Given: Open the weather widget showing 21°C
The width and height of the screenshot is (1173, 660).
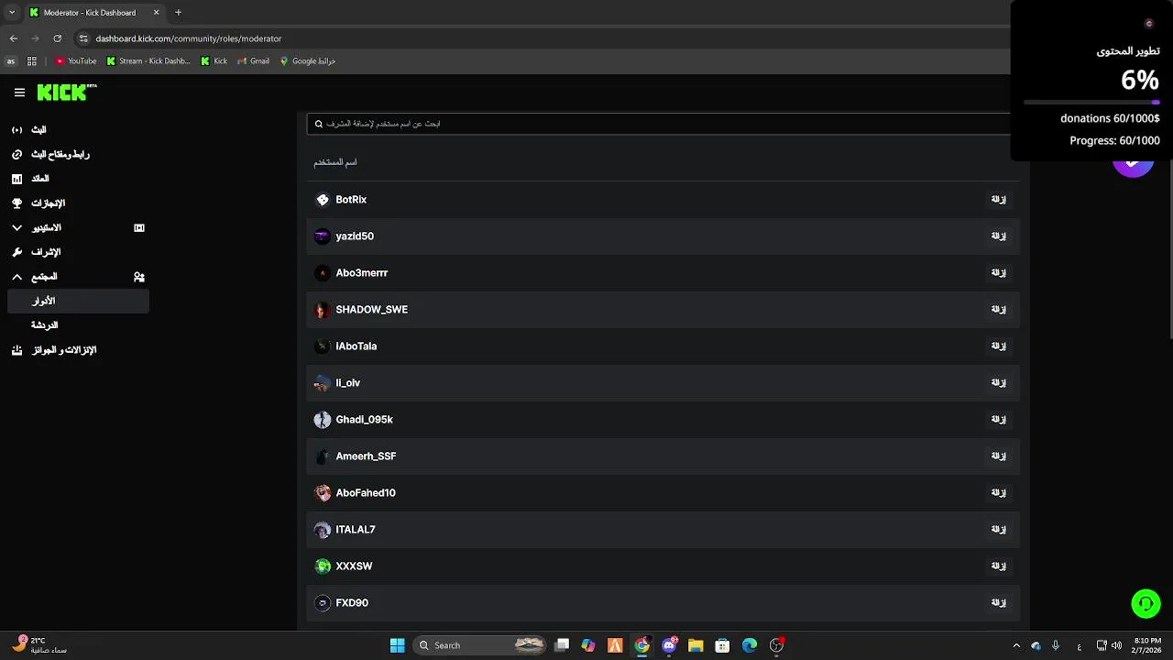Looking at the screenshot, I should [41, 645].
